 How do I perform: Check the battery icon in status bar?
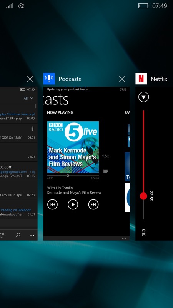point(143,6)
